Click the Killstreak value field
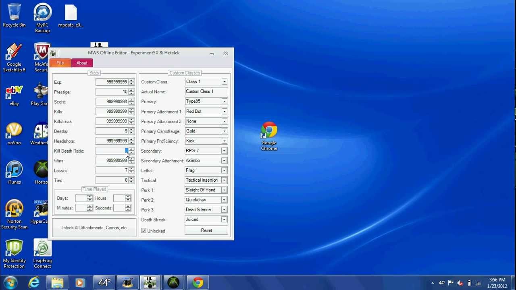The width and height of the screenshot is (516, 290). coord(112,121)
